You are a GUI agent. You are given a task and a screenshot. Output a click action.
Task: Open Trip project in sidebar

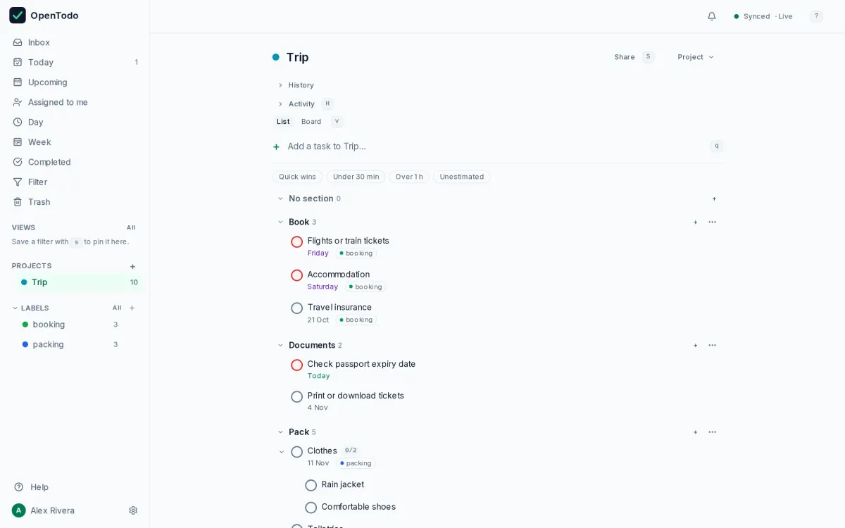click(x=77, y=282)
